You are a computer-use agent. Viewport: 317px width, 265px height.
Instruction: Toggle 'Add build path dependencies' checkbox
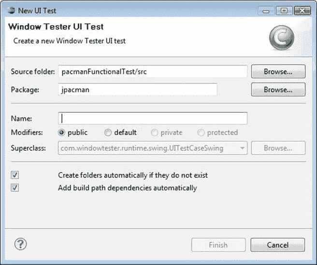coord(15,188)
